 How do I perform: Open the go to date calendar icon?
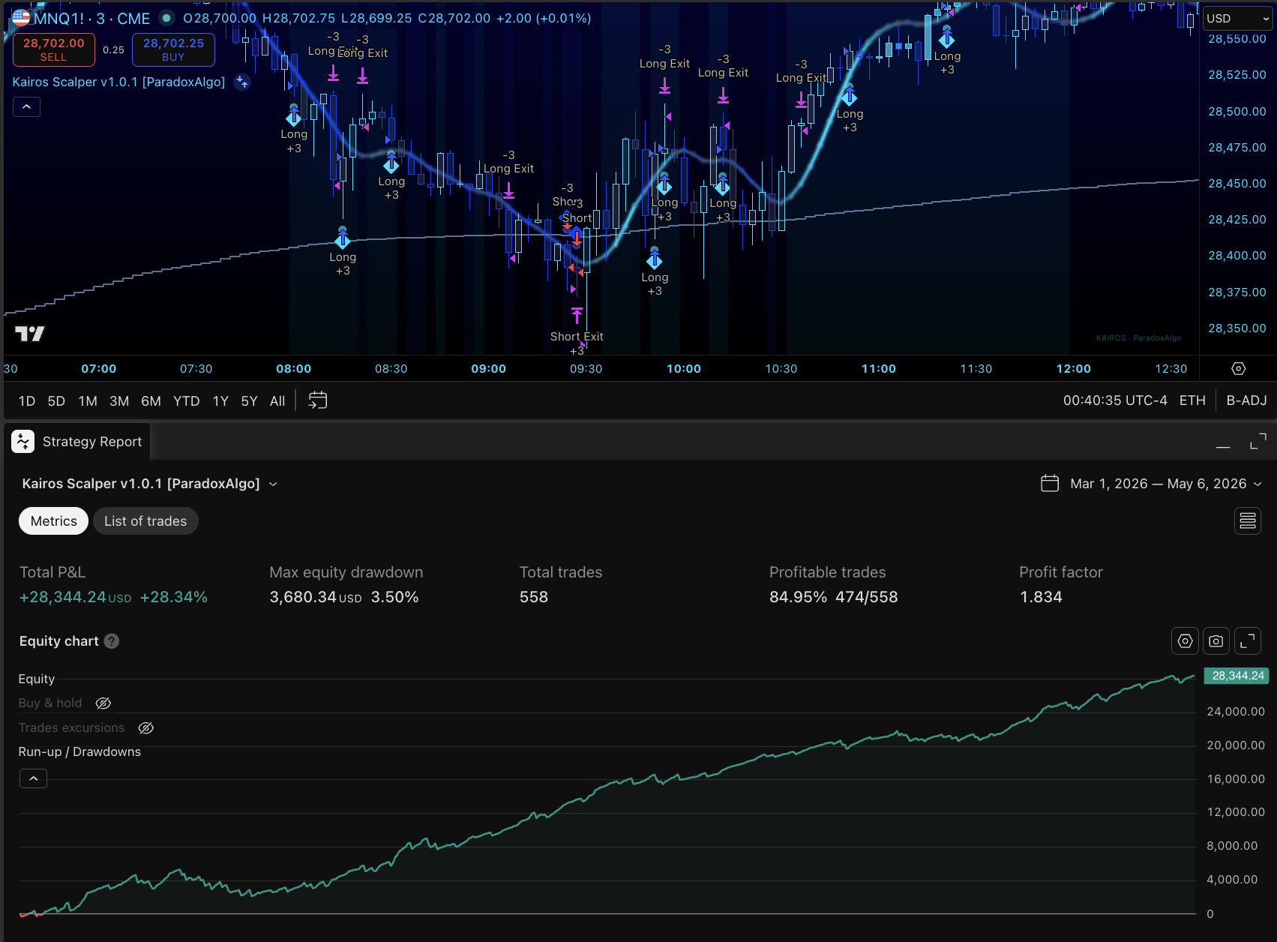pyautogui.click(x=318, y=400)
